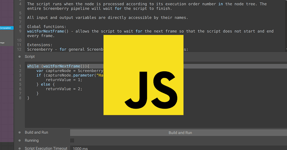Click the bullet beside the Running label
The image size is (287, 150).
[x=20, y=140]
